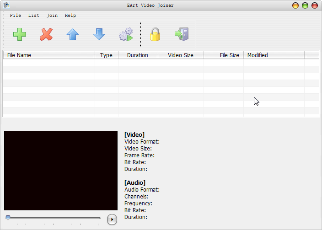Open the File menu
Screen dimensions: 322x230
[16, 16]
